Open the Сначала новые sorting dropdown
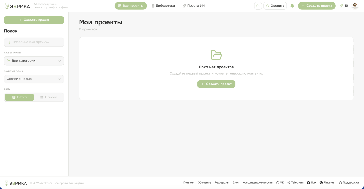 pos(34,79)
